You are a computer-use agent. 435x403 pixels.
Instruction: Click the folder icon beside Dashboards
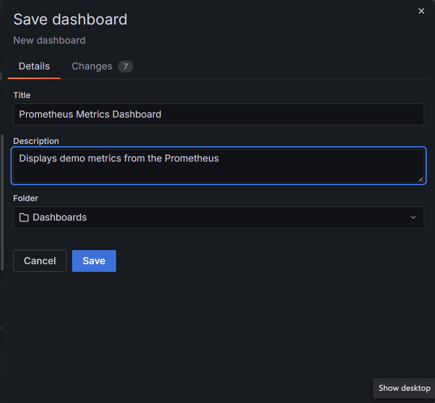(x=24, y=217)
